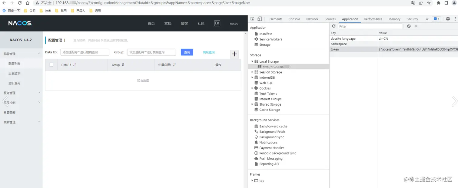Open DevTools settings gear
The width and height of the screenshot is (458, 188).
click(448, 19)
